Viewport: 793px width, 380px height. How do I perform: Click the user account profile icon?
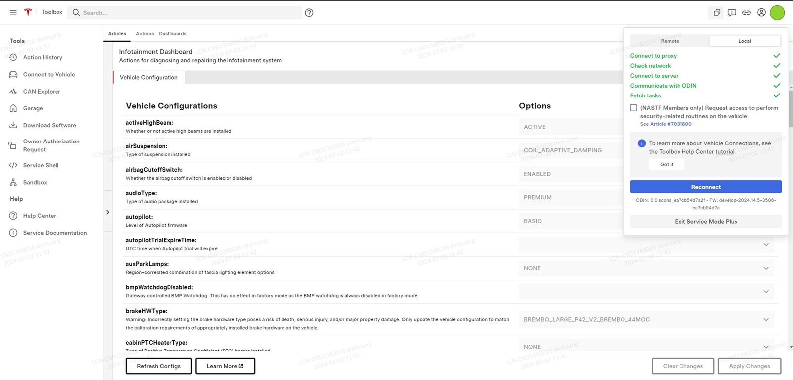(x=761, y=13)
